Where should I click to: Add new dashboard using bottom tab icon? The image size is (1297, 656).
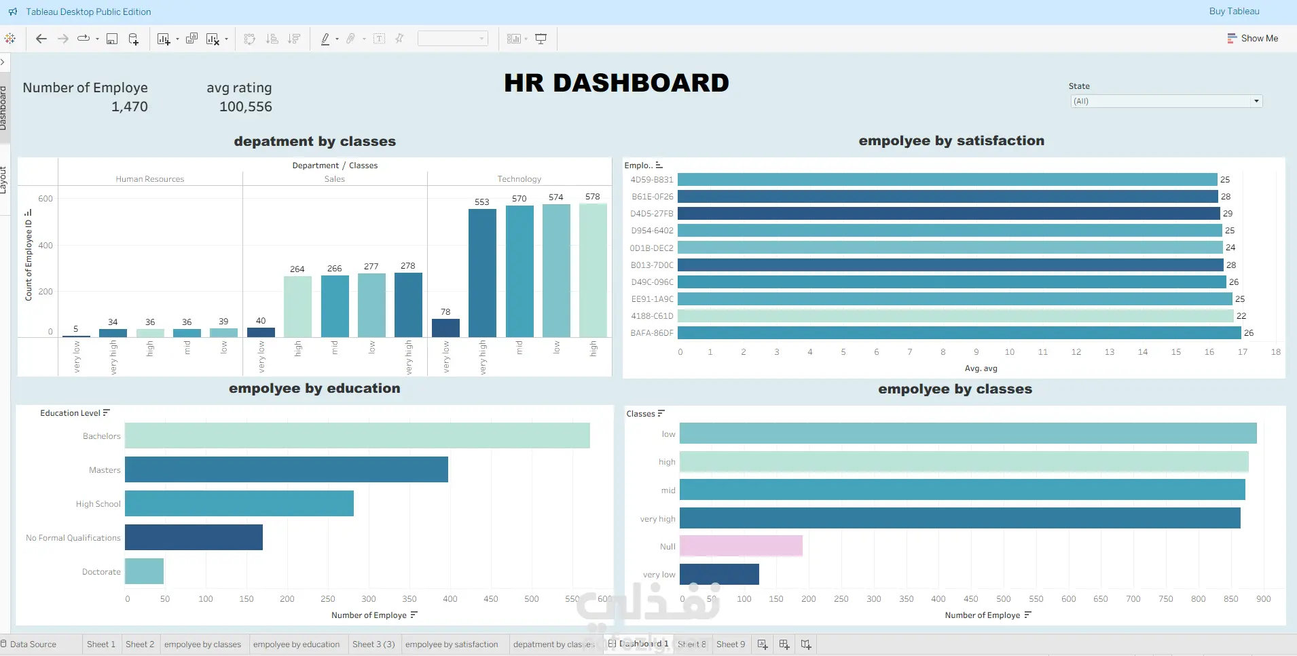(784, 644)
